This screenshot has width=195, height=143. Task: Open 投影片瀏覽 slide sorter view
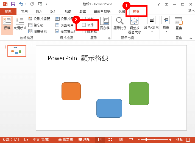point(39,19)
